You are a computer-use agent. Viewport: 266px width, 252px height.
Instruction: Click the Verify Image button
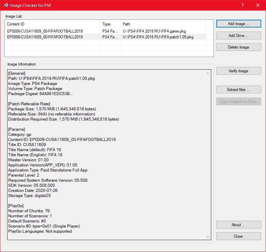click(x=238, y=71)
